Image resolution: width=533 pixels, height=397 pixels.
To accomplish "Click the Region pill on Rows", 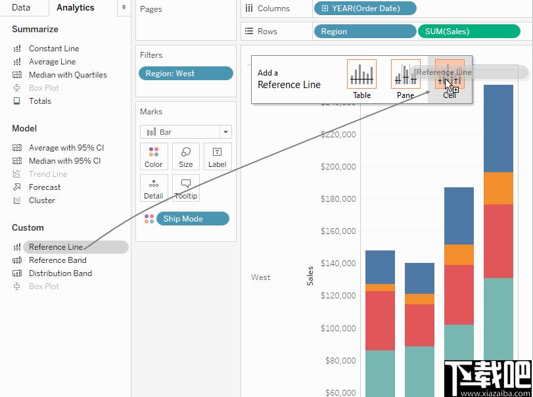I will (365, 32).
